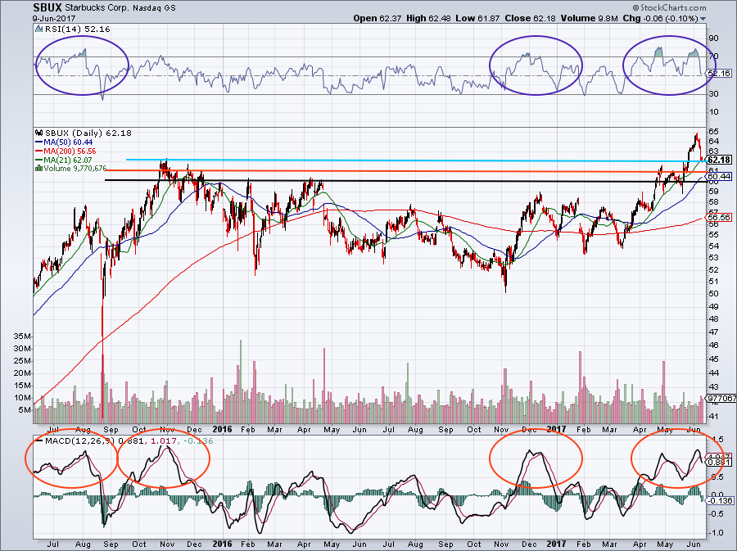Screen dimensions: 737x551
Task: Click the MA(21) 62.07 legend text
Action: click(x=68, y=160)
